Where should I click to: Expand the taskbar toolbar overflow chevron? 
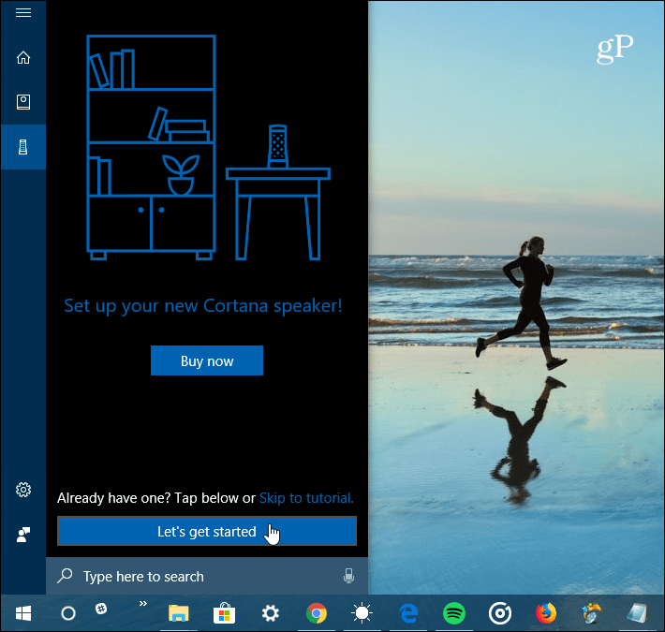point(143,603)
